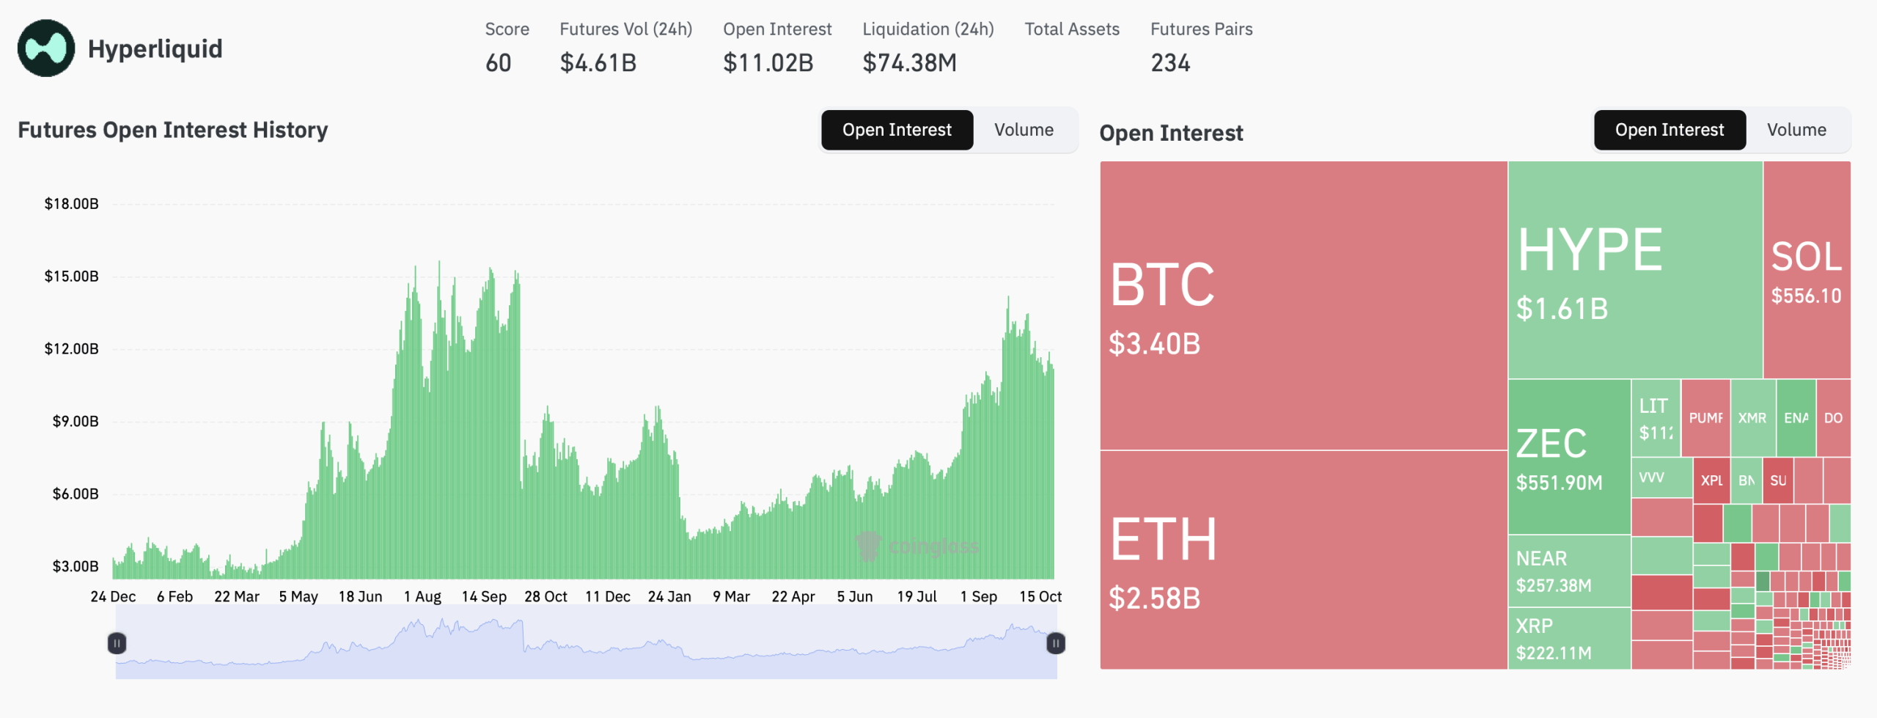1877x718 pixels.
Task: Switch history chart to Volume
Action: point(1024,131)
